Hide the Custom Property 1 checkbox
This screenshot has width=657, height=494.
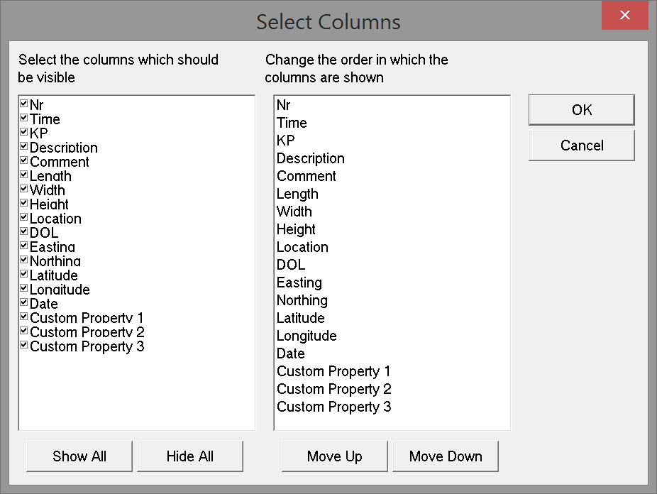(24, 317)
